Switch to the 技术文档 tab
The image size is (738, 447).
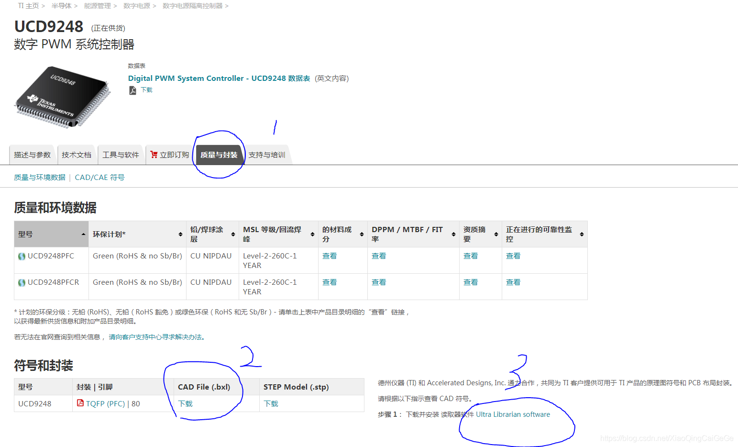77,155
